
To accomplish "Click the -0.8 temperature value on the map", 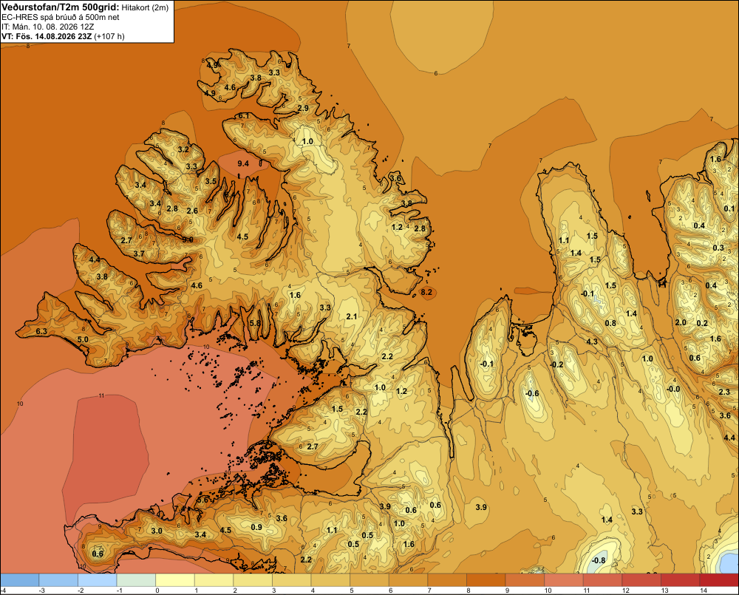I will 599,560.
